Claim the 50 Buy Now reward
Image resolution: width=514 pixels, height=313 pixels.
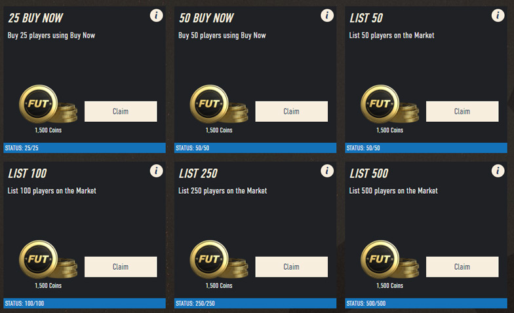pos(291,111)
